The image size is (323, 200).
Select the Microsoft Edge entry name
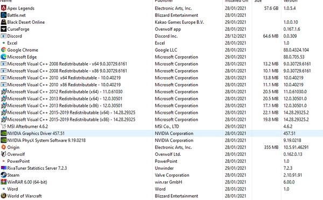22,57
